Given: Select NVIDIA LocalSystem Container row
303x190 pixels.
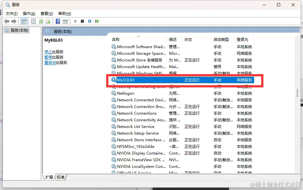Looking at the screenshot, I should 183,167.
